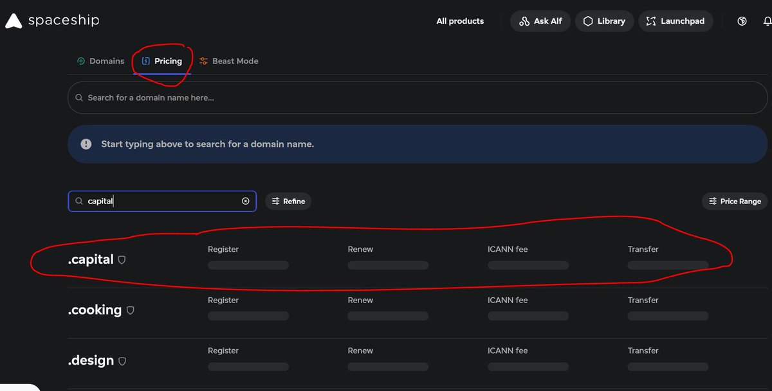
Task: Click the TLD filter field containing capital
Action: pos(162,201)
